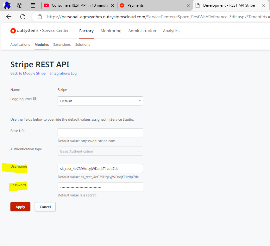Click the Base URL input field
This screenshot has width=270, height=246.
(x=100, y=133)
